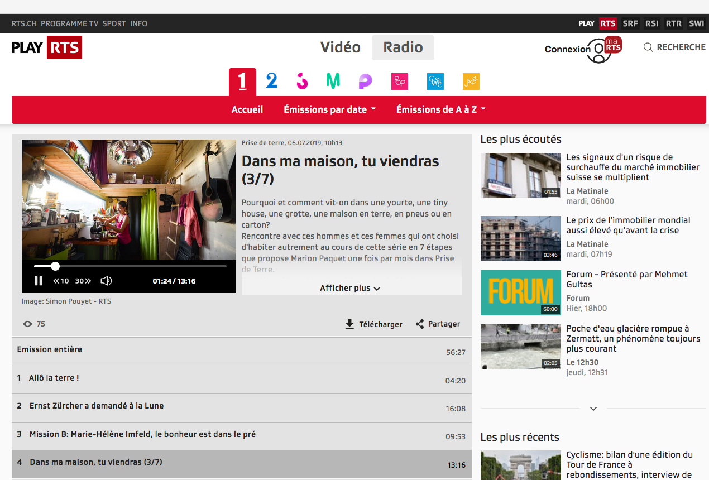Click the Prise de terre programme link

coord(262,143)
